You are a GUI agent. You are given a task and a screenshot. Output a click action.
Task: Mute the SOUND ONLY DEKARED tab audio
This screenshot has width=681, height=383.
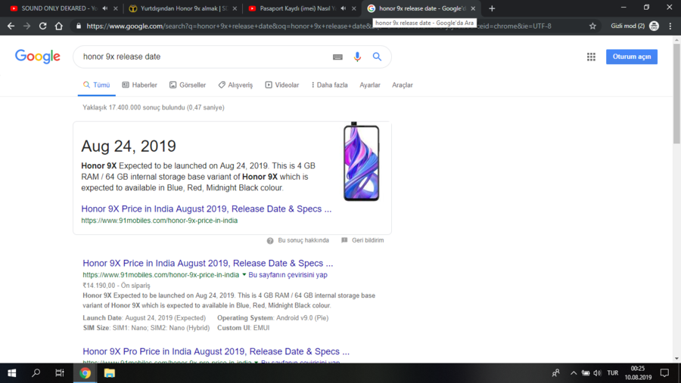point(104,8)
